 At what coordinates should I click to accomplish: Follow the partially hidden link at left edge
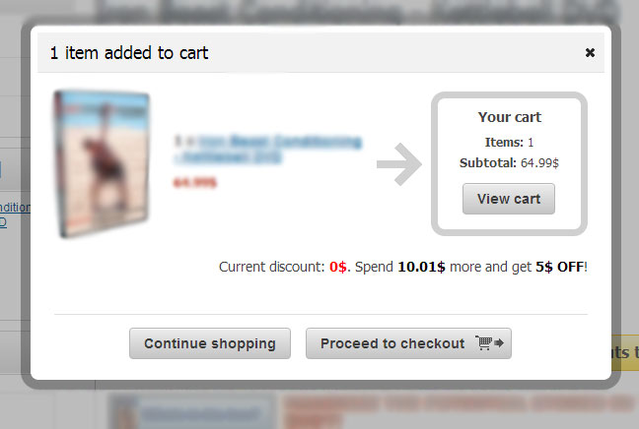pos(15,214)
